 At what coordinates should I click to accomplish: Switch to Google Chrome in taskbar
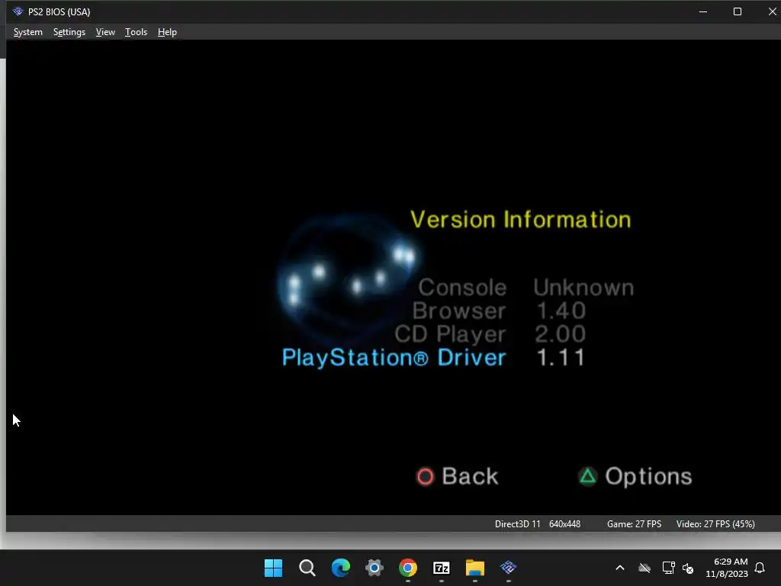pos(408,568)
